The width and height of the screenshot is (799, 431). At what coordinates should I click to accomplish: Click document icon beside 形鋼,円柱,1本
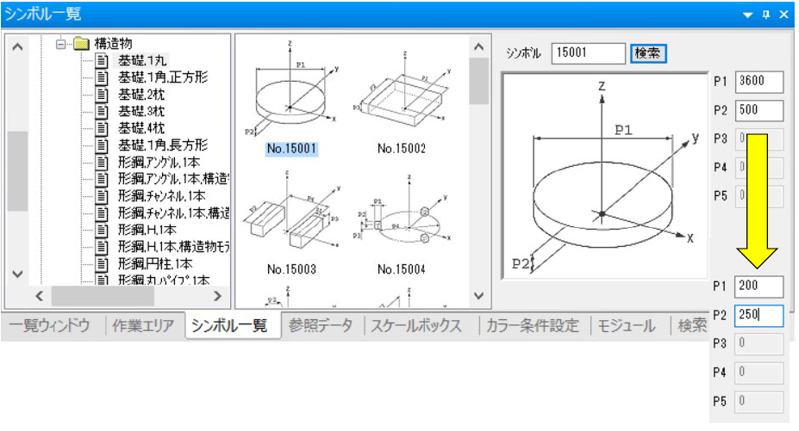(102, 263)
